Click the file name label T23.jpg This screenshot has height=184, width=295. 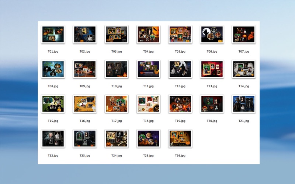tap(85, 156)
